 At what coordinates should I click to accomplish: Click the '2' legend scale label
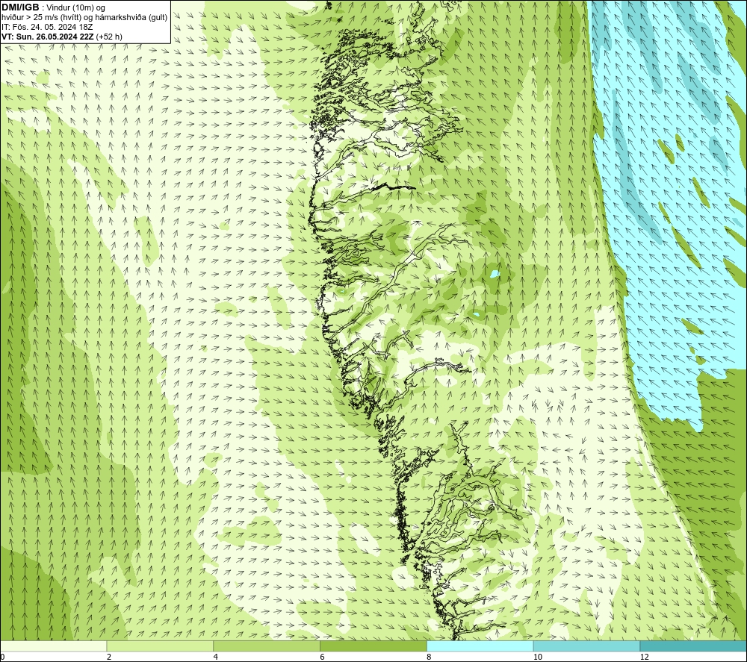coord(109,657)
